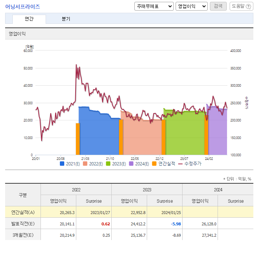Screen dimensions: 257x266
Task: Click the 2024 column header
Action: click(218, 190)
